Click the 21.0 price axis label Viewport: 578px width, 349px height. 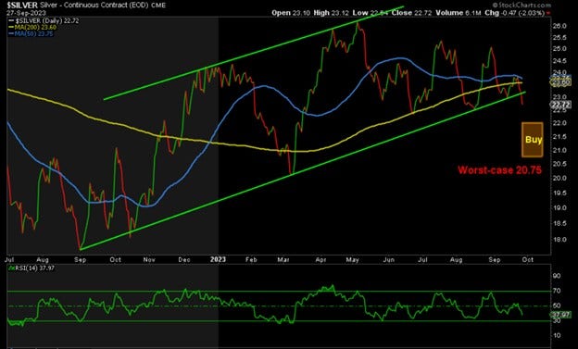[559, 150]
